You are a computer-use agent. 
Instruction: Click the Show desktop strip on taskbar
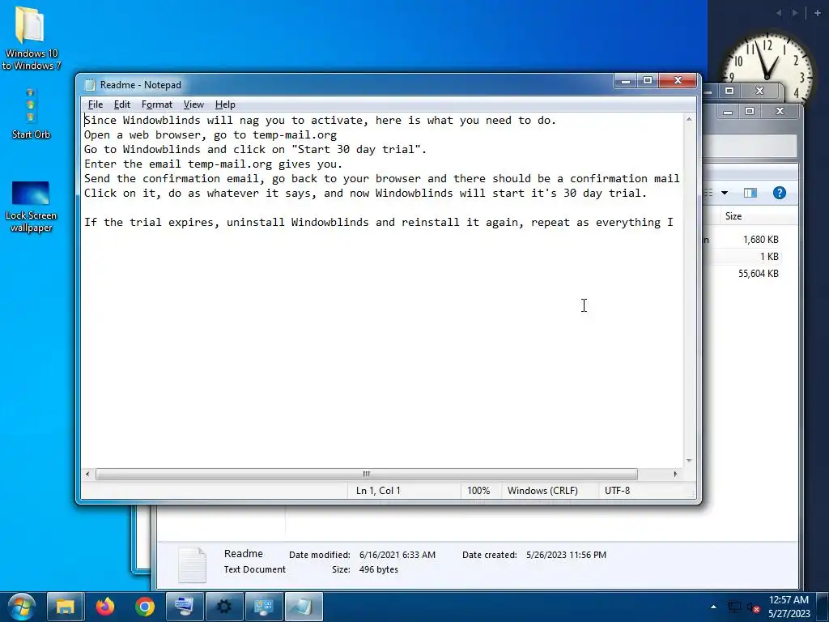click(x=823, y=607)
